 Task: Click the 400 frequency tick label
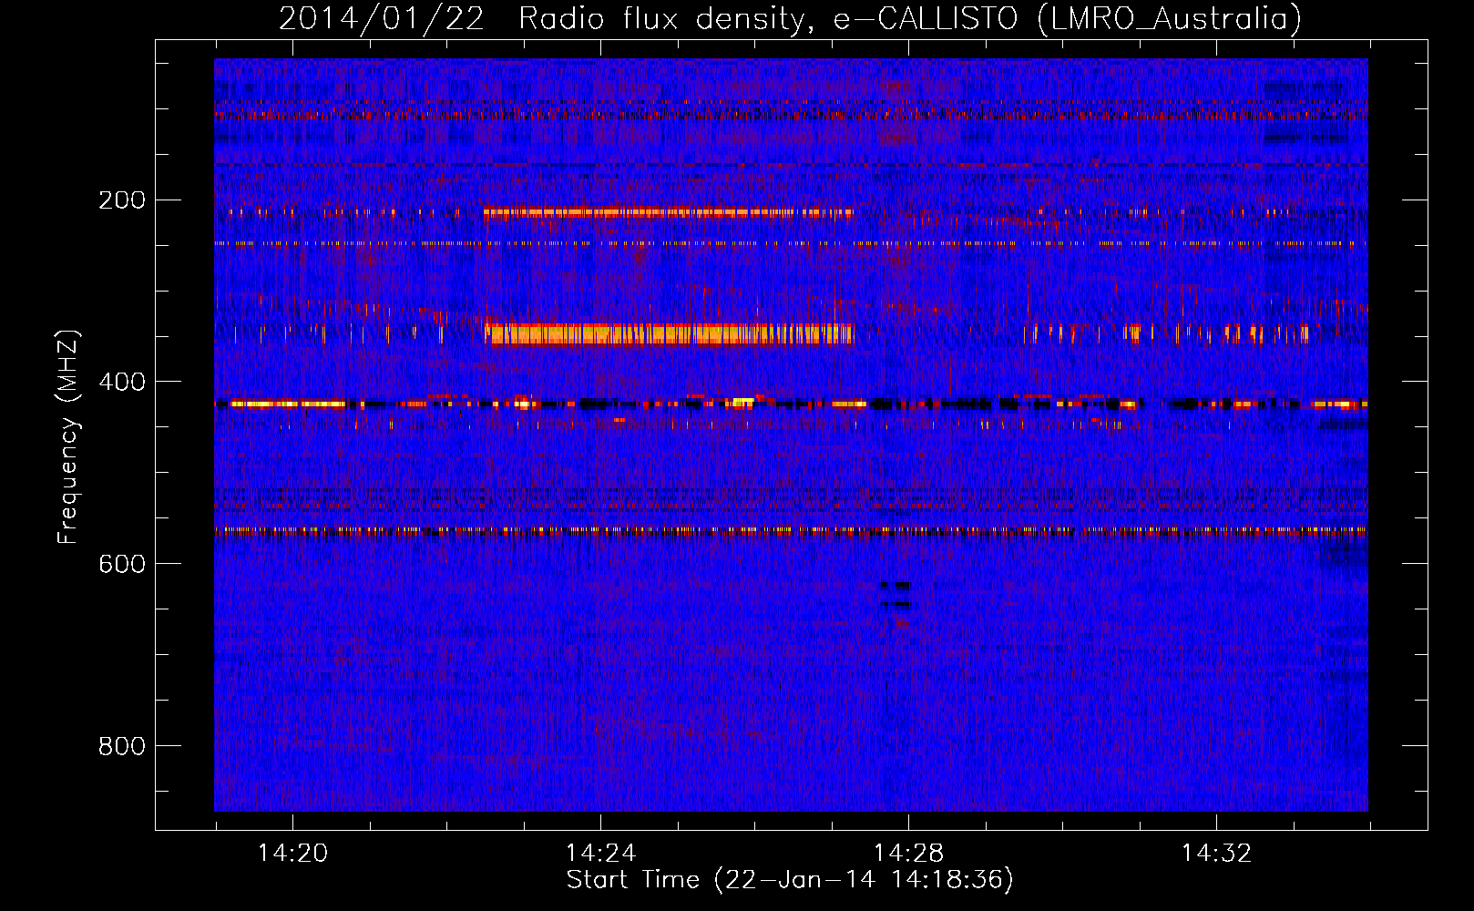[122, 382]
